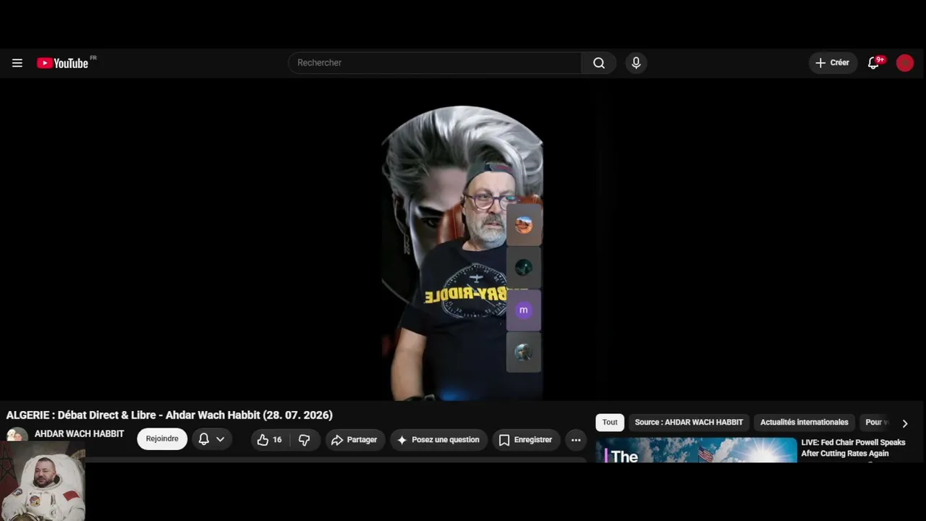
Task: Open the hamburger guide menu
Action: pos(17,63)
